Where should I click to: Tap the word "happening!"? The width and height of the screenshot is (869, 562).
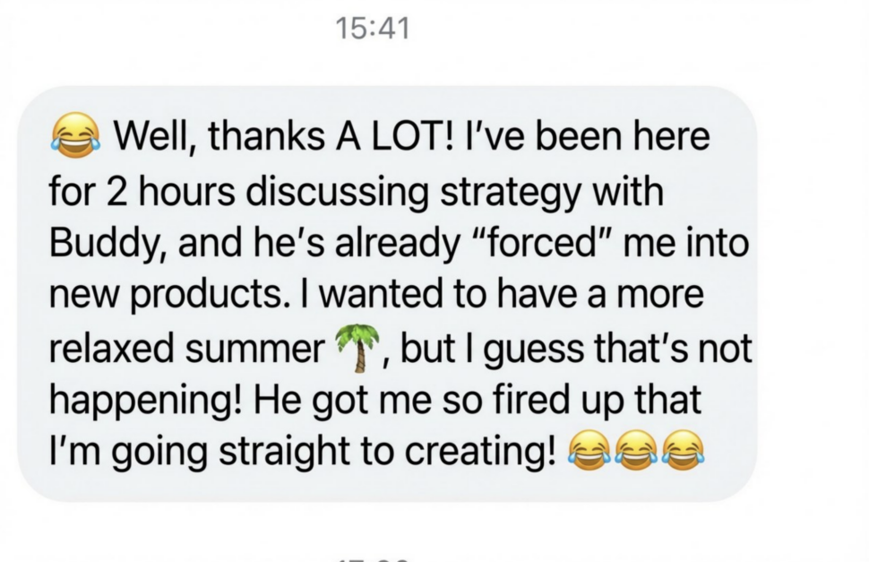point(143,401)
